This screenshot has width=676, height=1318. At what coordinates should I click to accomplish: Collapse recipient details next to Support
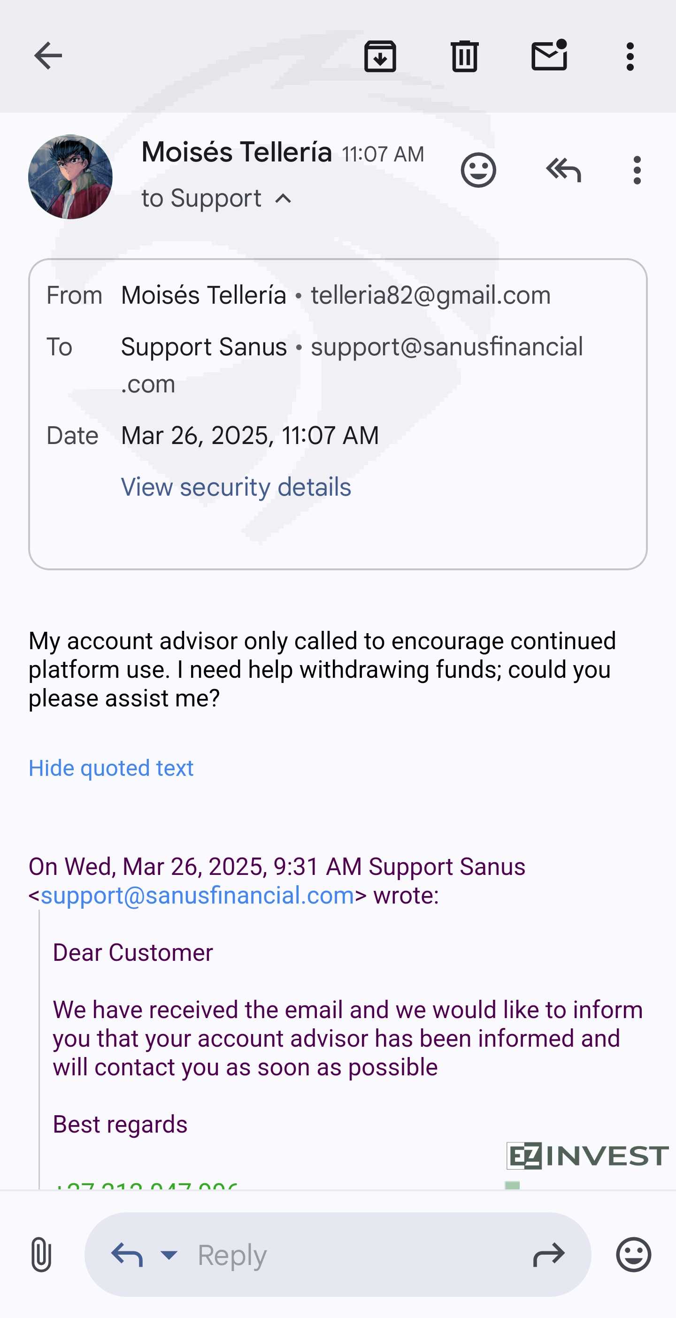click(x=283, y=199)
